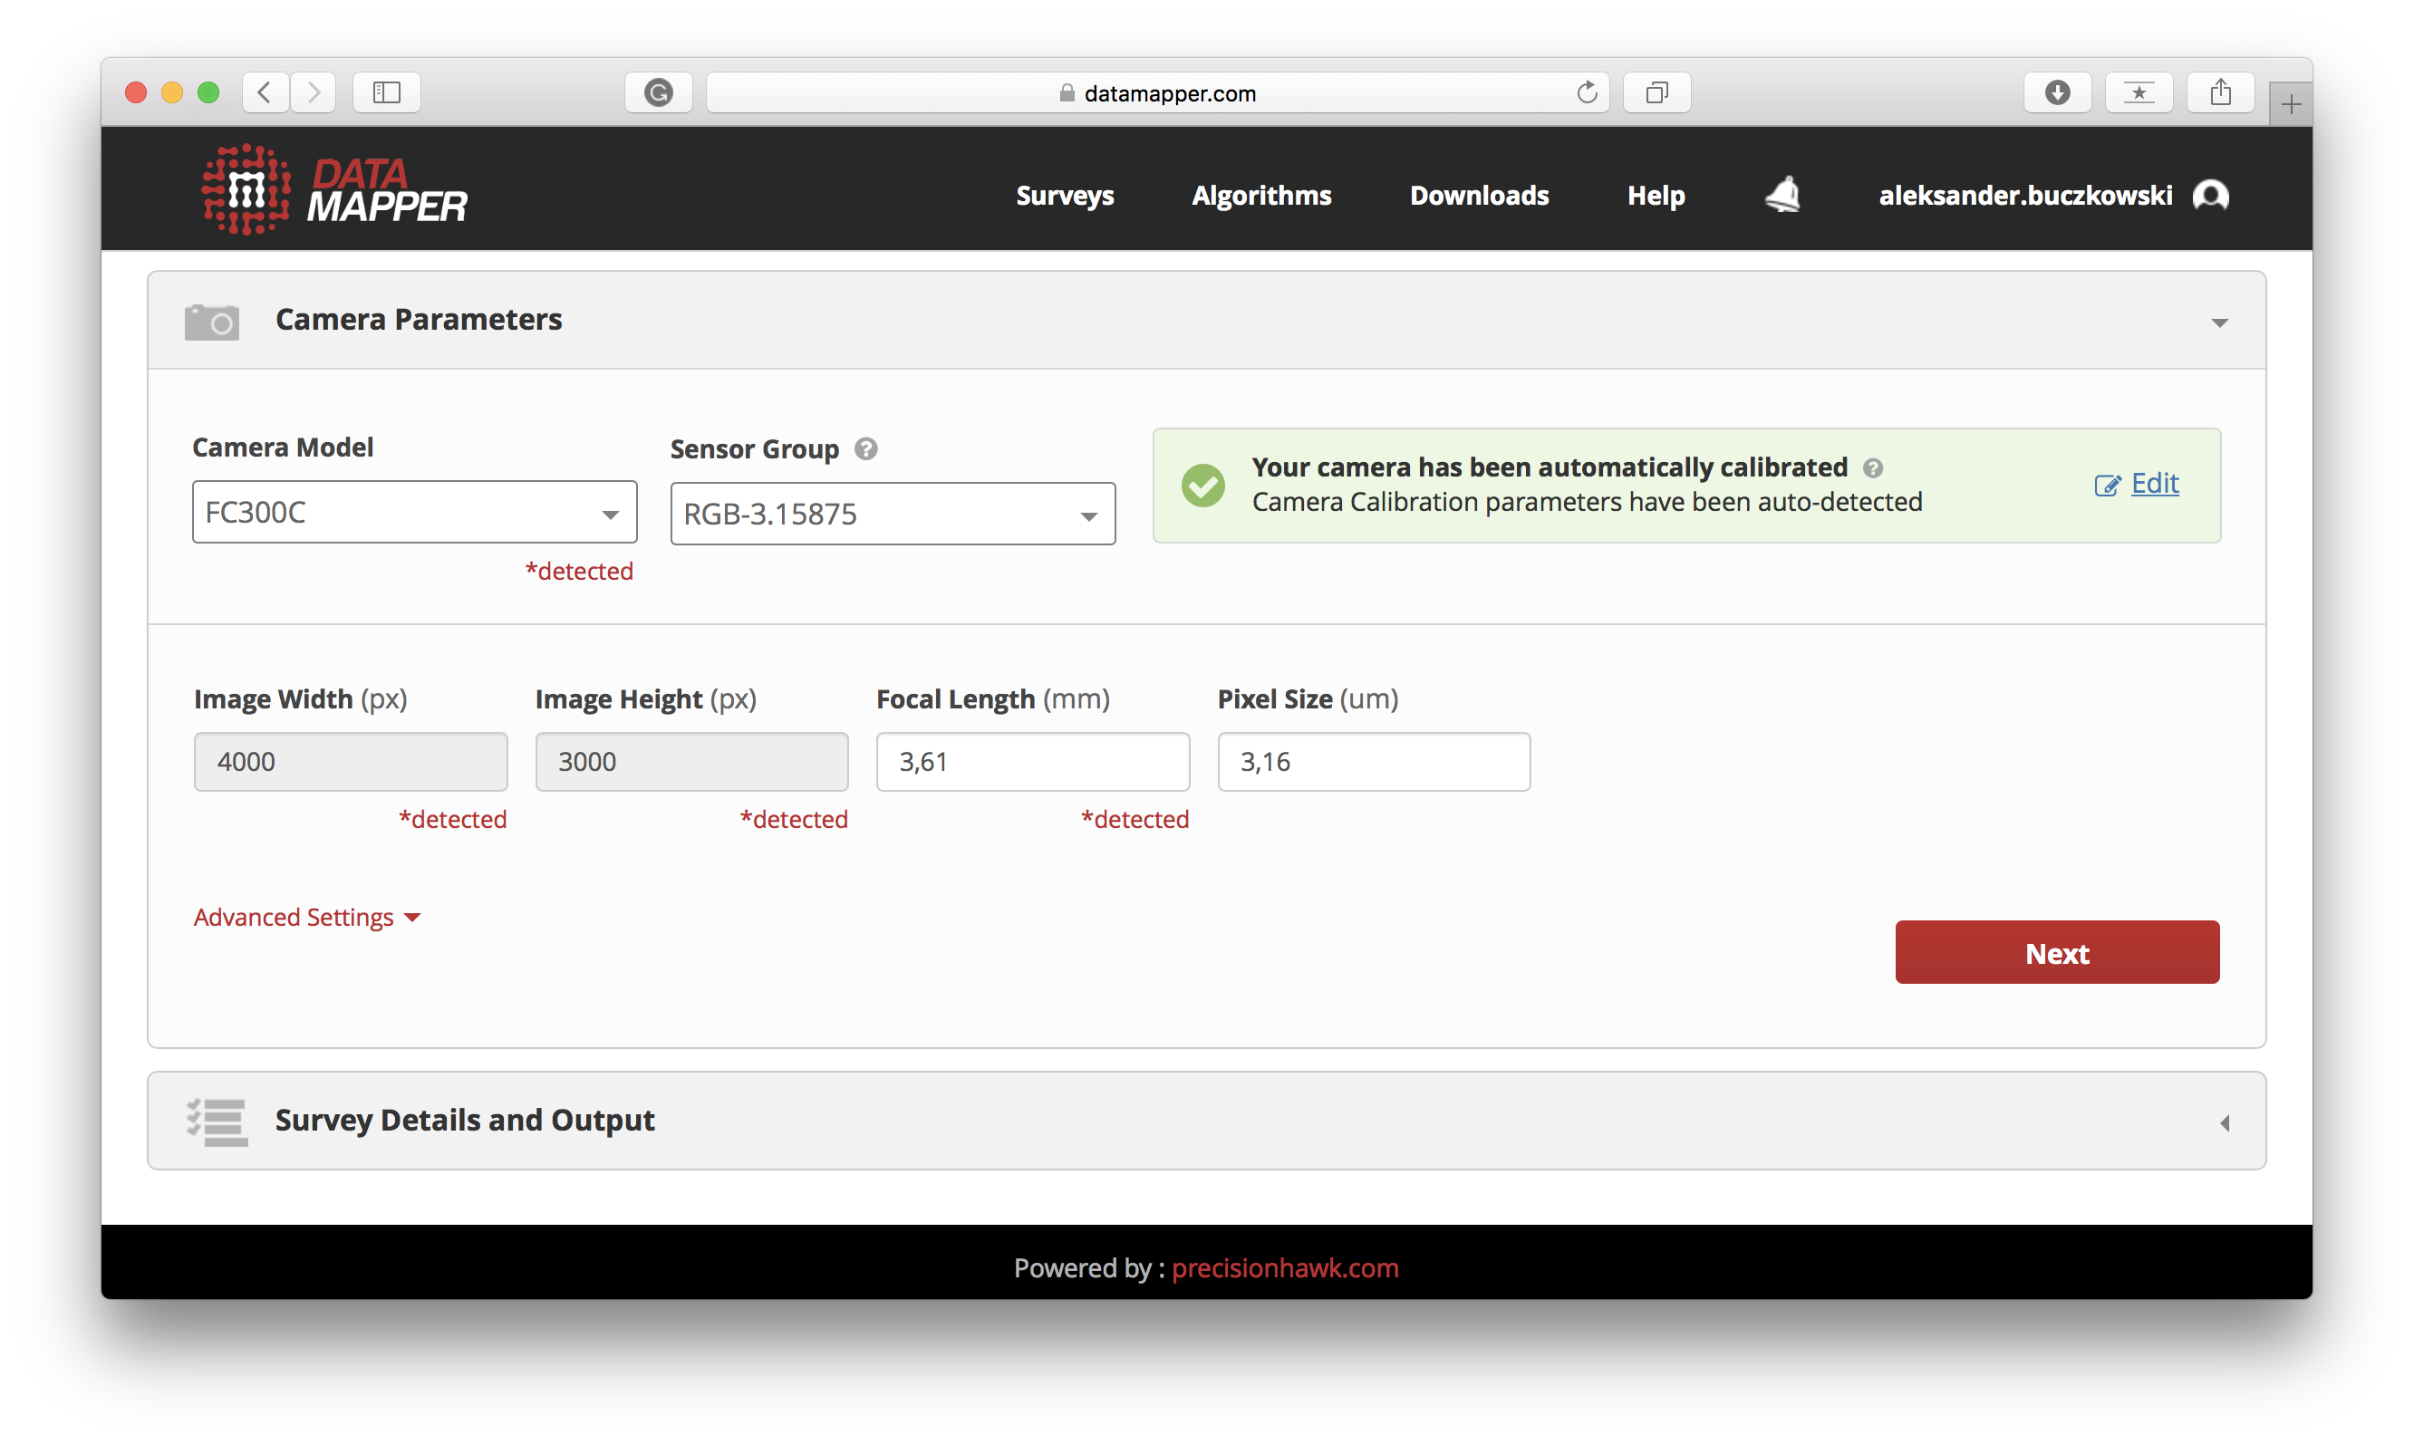Image resolution: width=2414 pixels, height=1444 pixels.
Task: Click the red Next button
Action: [2057, 953]
